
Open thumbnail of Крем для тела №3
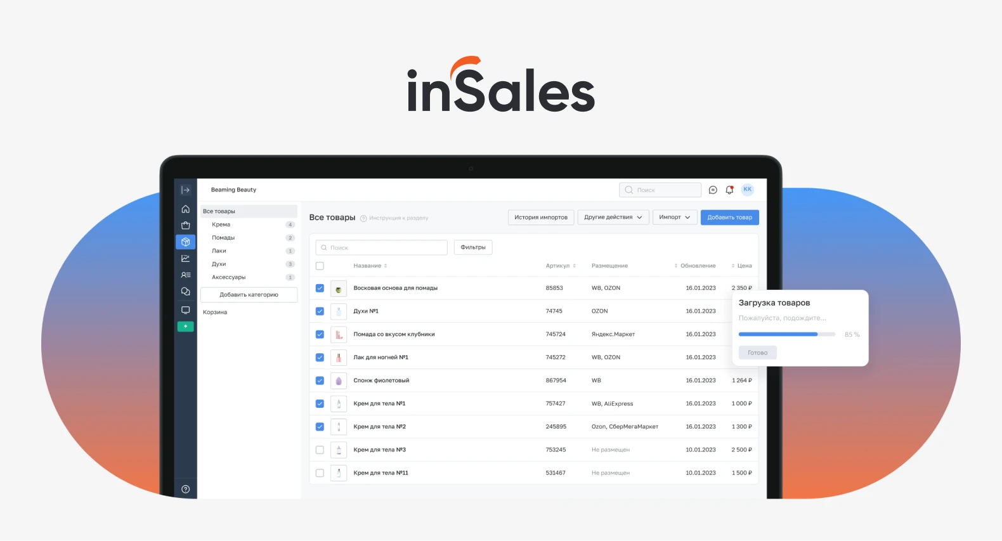point(339,450)
